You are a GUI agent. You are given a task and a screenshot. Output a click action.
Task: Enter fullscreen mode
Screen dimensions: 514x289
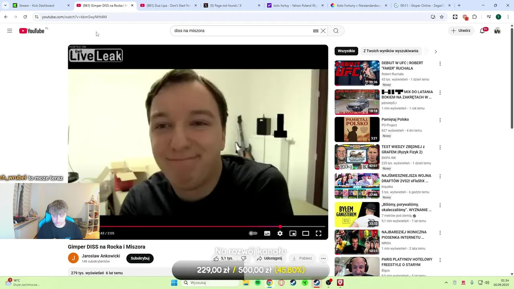pyautogui.click(x=318, y=233)
